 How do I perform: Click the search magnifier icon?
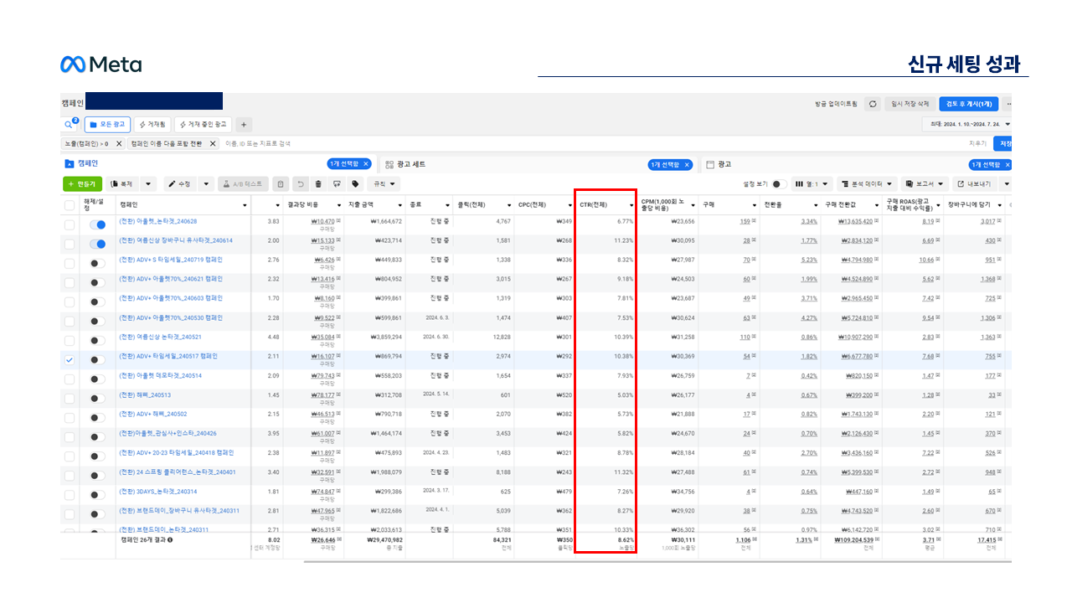(x=69, y=125)
